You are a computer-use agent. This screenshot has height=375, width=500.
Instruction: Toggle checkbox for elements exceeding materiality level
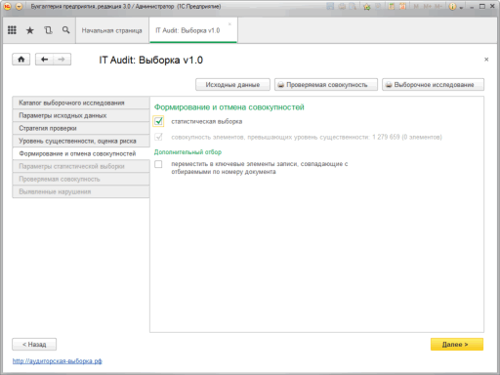pyautogui.click(x=158, y=137)
